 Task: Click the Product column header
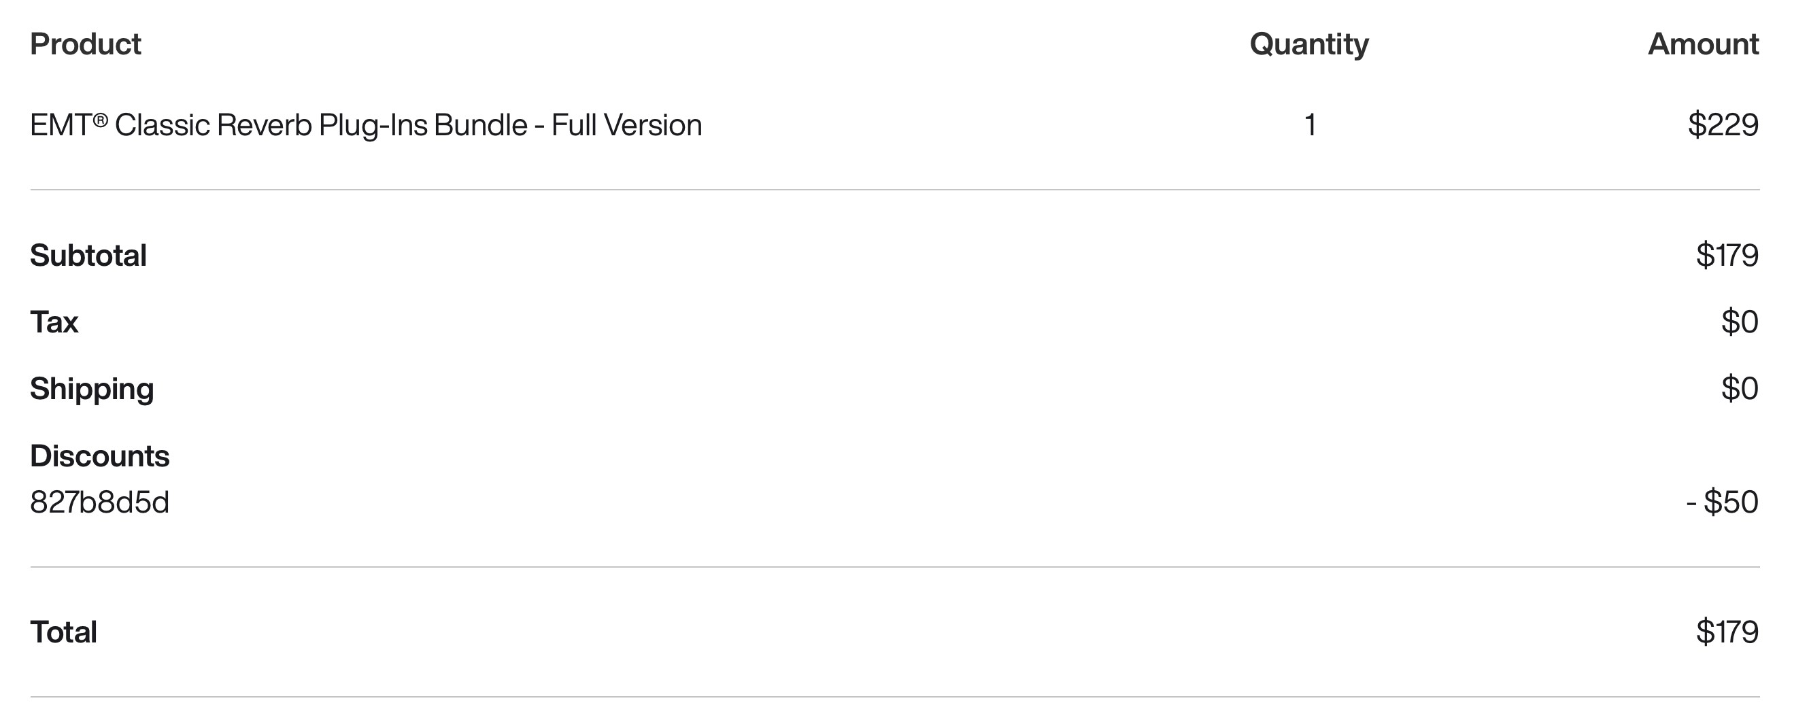pos(85,44)
